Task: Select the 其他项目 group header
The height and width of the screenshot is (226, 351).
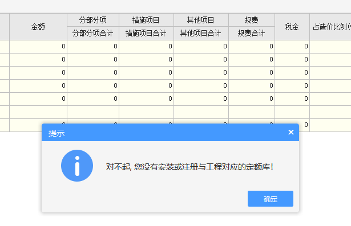Action: (201, 20)
